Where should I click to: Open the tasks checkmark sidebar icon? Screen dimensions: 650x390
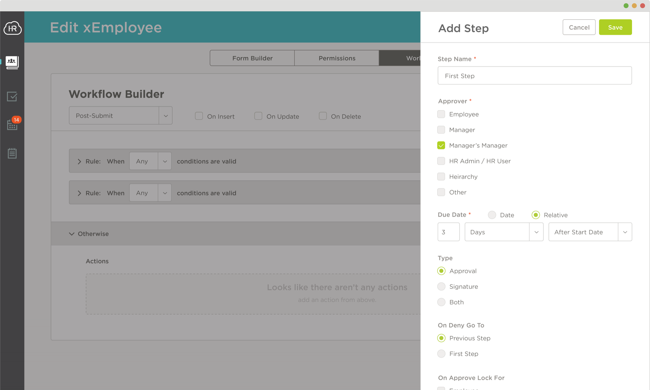click(x=12, y=96)
